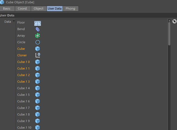The height and width of the screenshot is (130, 177).
Task: Click the Data list vertical scrollbar
Action: click(x=169, y=33)
